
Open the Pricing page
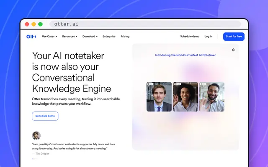[125, 36]
